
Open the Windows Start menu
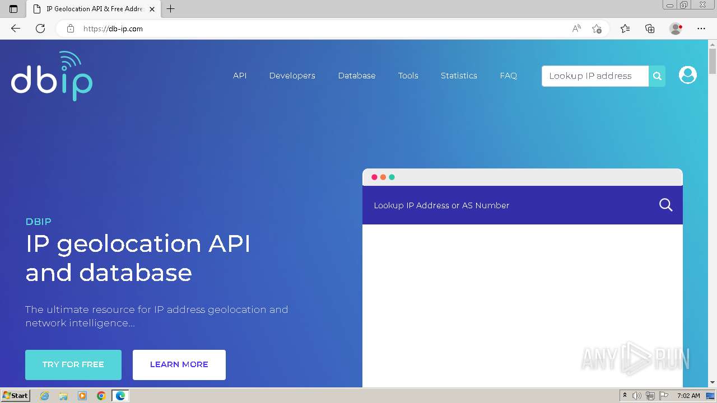[16, 396]
